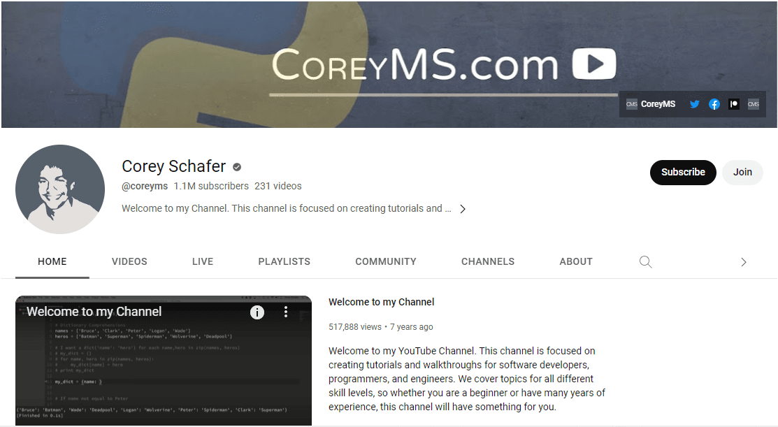Click the CoreyMS website link in banner

651,104
